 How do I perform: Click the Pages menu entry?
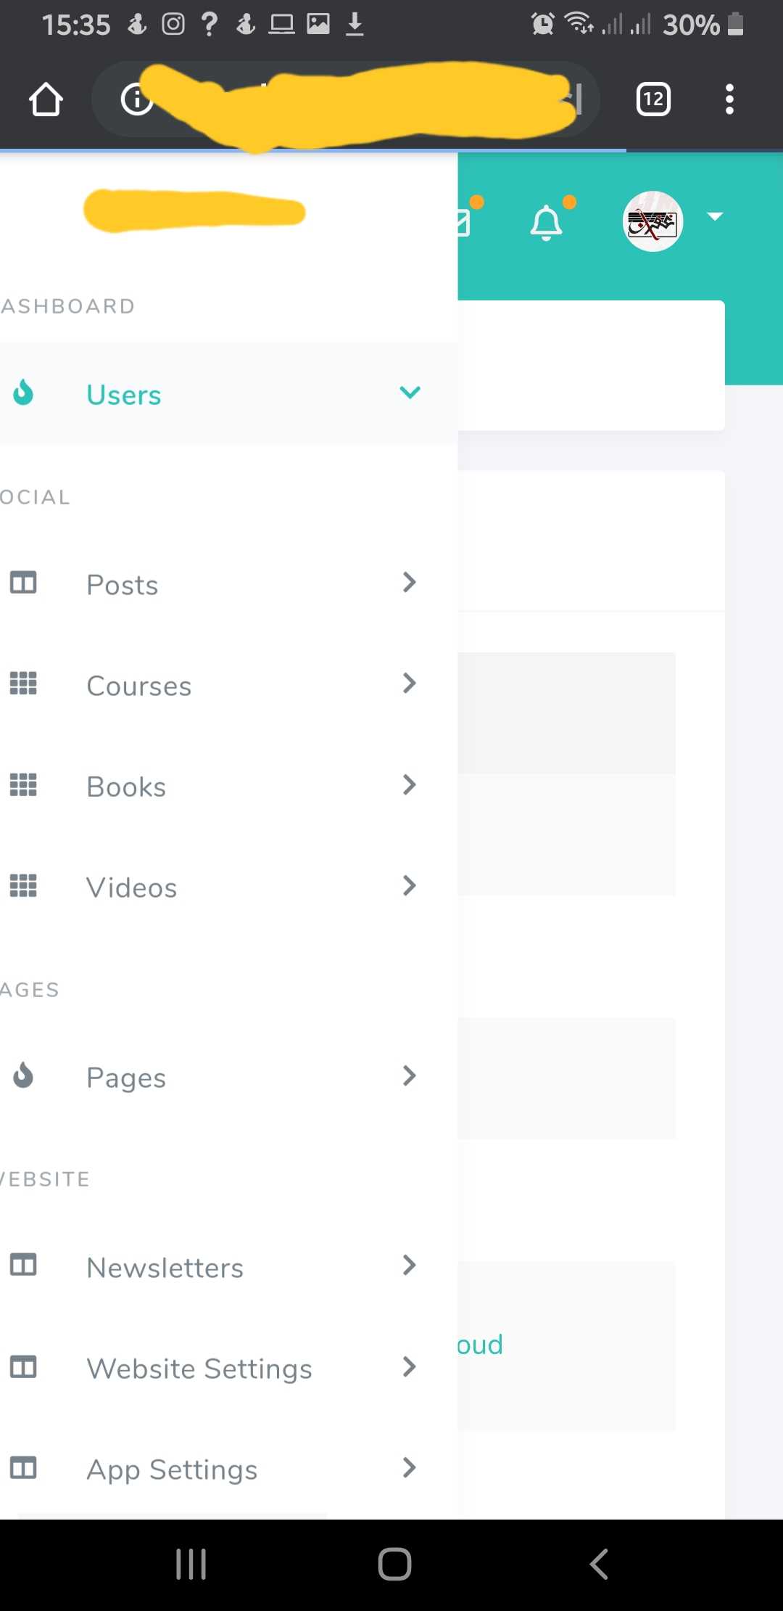[x=126, y=1077]
